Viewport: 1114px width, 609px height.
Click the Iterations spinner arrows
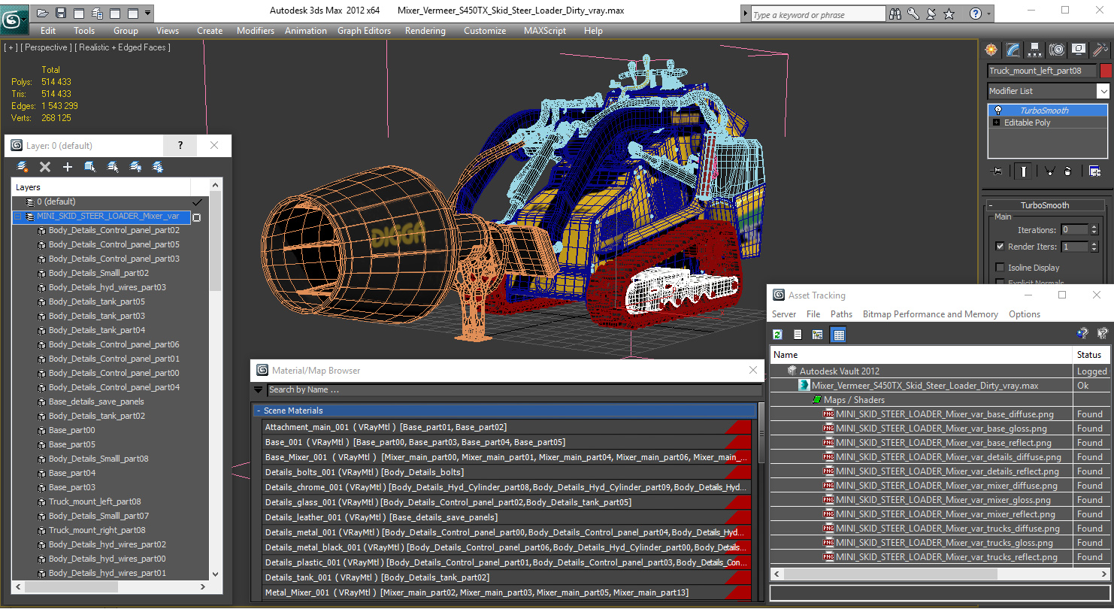point(1093,230)
